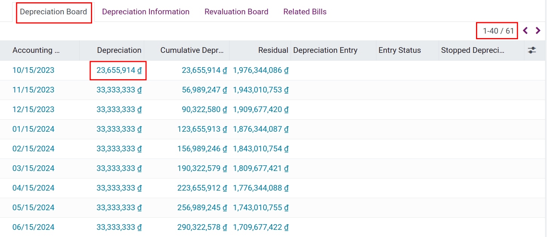Open the residual value 1,976,344,086 ₫
The width and height of the screenshot is (547, 237).
pos(260,70)
